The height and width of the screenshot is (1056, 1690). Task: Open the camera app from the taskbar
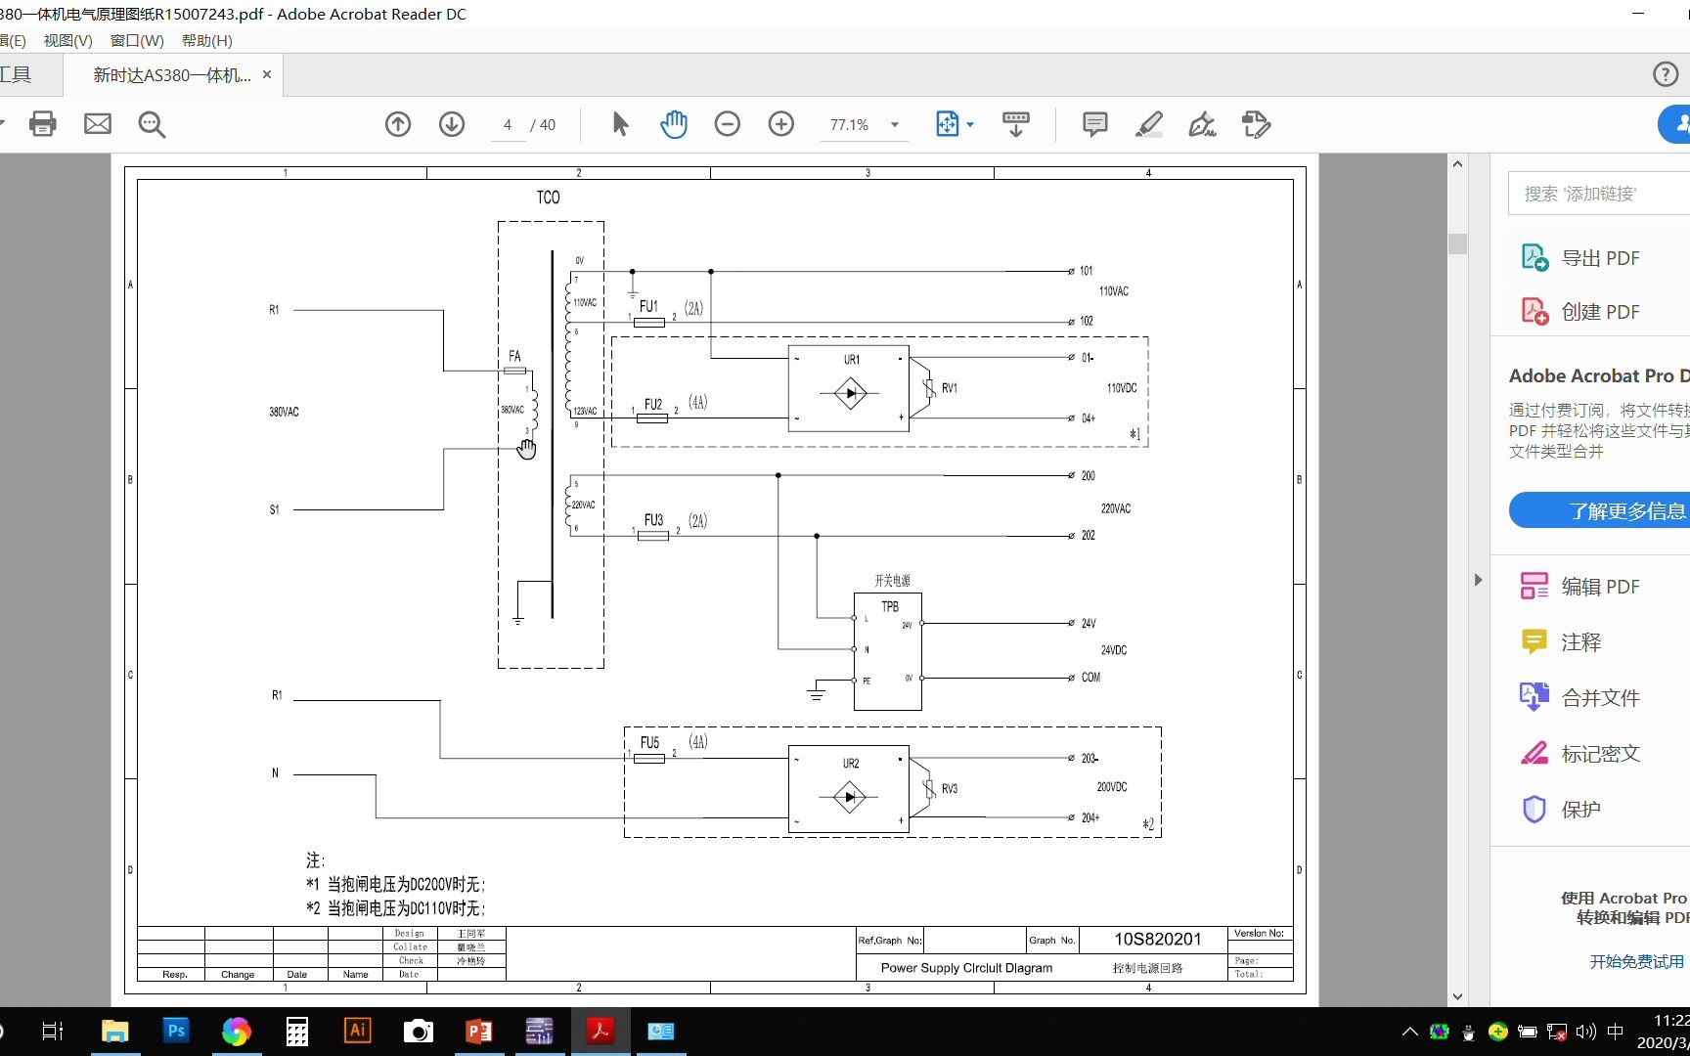click(x=418, y=1031)
